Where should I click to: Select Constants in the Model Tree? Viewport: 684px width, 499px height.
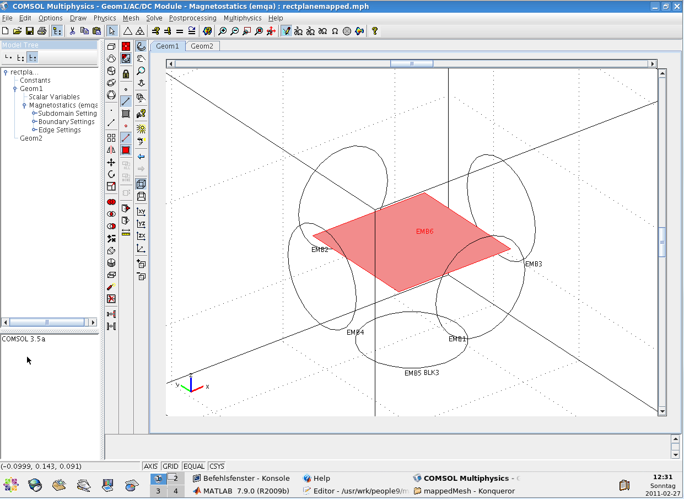[35, 81]
